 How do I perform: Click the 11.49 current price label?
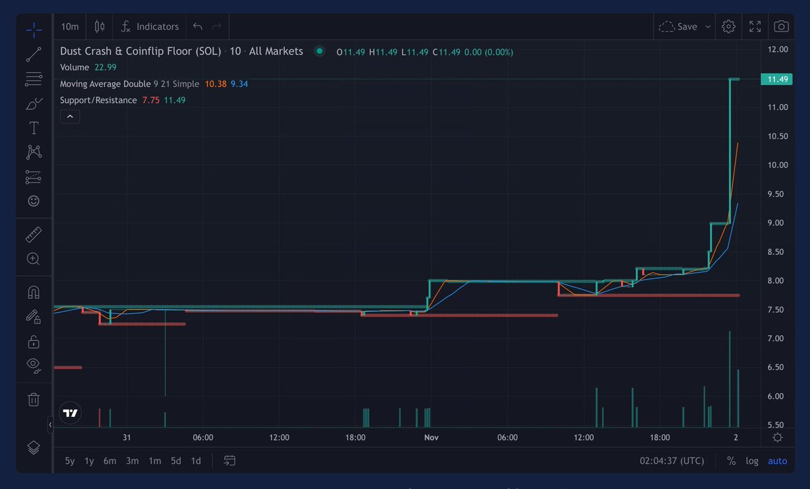coord(777,80)
